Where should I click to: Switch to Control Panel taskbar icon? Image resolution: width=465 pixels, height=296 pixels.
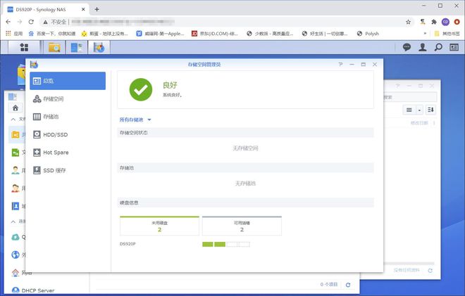tap(77, 47)
